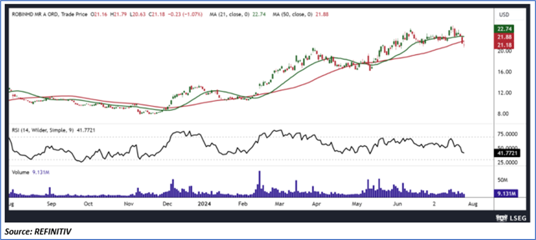The width and height of the screenshot is (536, 240).
Task: Click the Feb date on time axis
Action: [x=243, y=204]
